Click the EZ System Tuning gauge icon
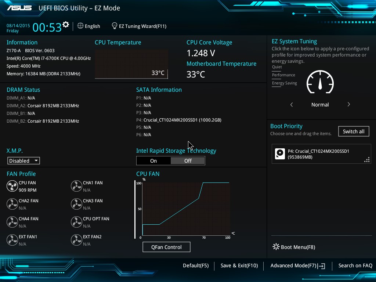This screenshot has height=282, width=376. point(320,83)
